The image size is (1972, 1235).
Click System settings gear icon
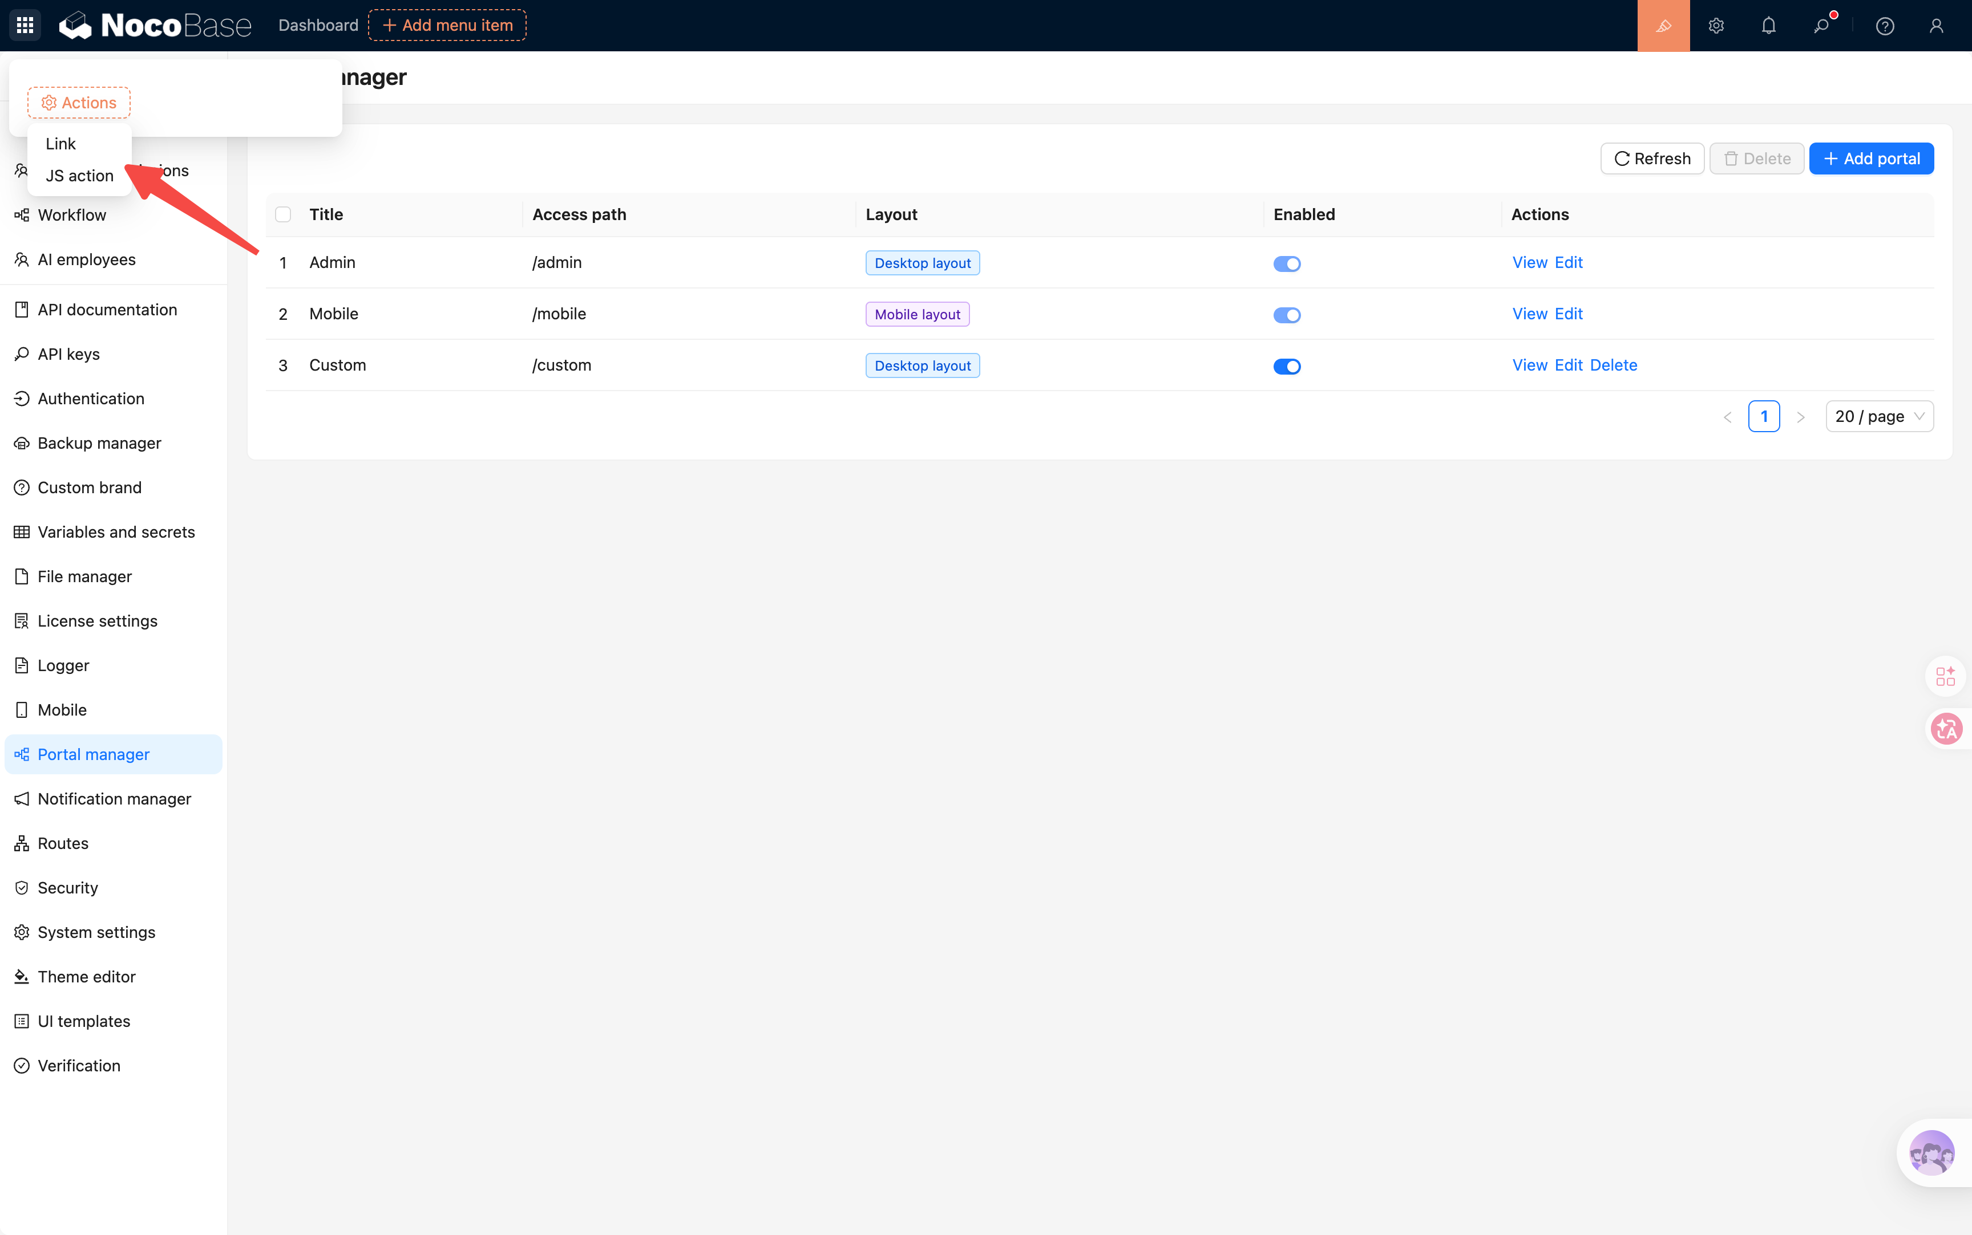click(22, 932)
